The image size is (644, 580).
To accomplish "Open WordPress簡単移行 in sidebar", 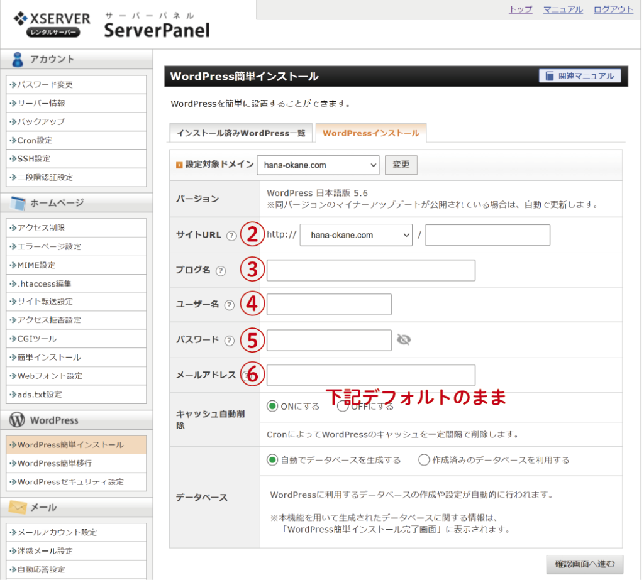I will pos(76,463).
